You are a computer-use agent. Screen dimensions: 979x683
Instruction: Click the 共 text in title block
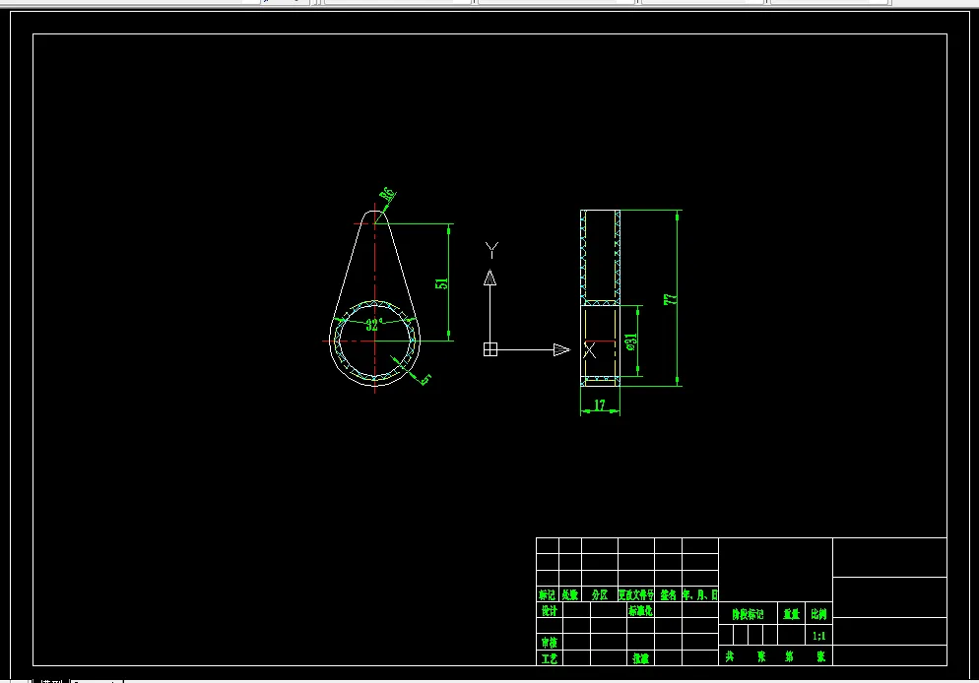pyautogui.click(x=729, y=656)
